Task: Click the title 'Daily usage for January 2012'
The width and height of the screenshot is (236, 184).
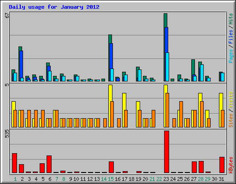Action: coord(54,7)
